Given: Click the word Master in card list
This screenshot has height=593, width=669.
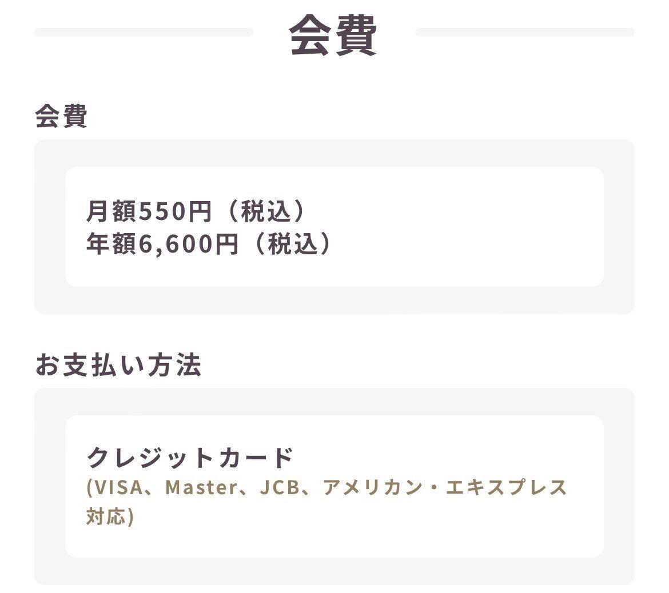Looking at the screenshot, I should tap(201, 488).
